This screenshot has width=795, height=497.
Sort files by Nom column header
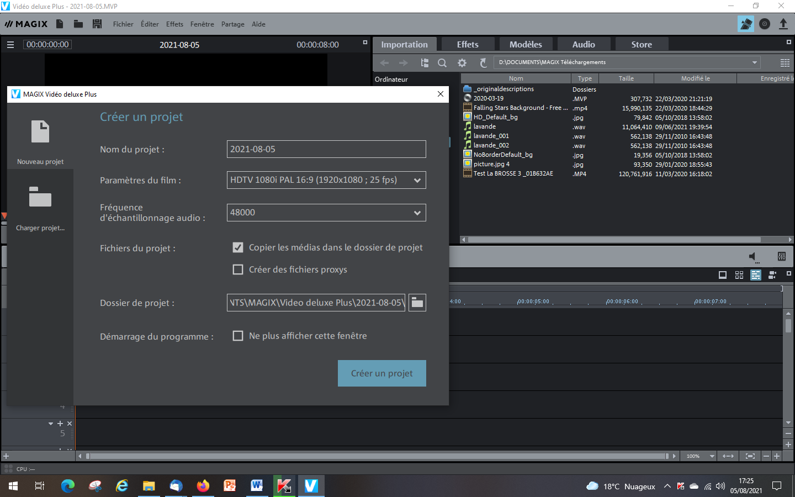click(516, 78)
